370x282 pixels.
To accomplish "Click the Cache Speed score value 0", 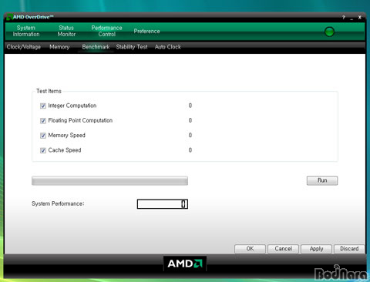I will [x=190, y=150].
